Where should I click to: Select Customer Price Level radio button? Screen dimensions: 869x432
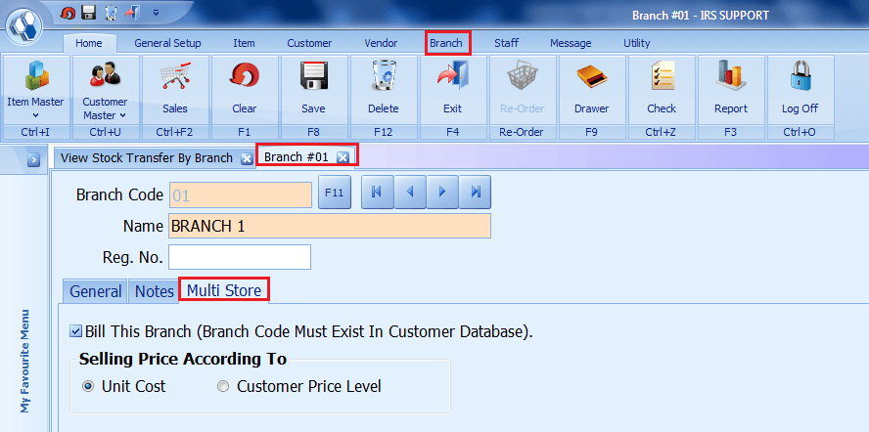coord(223,387)
